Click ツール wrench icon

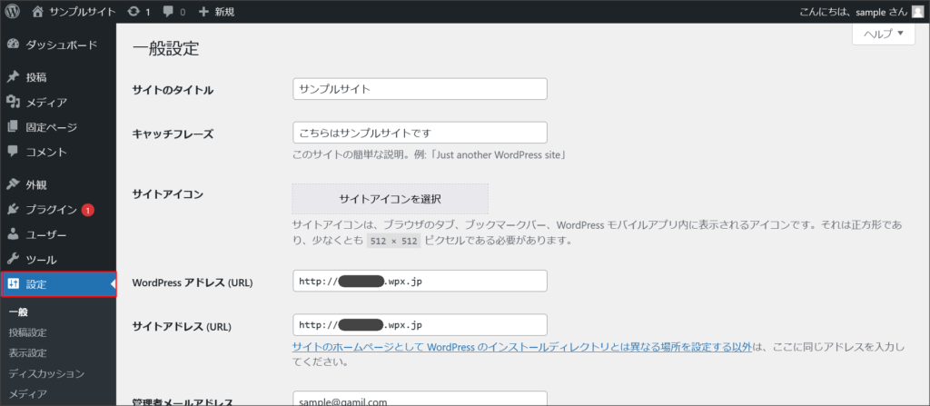click(13, 260)
